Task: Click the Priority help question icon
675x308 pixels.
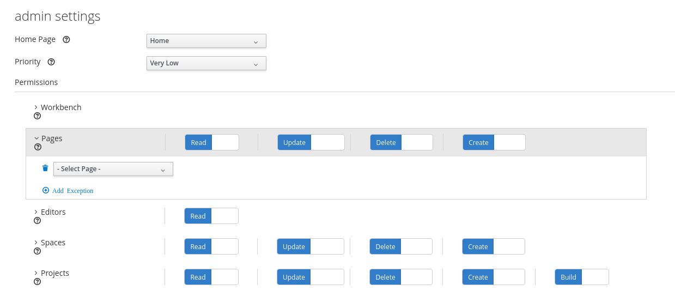Action: 51,62
